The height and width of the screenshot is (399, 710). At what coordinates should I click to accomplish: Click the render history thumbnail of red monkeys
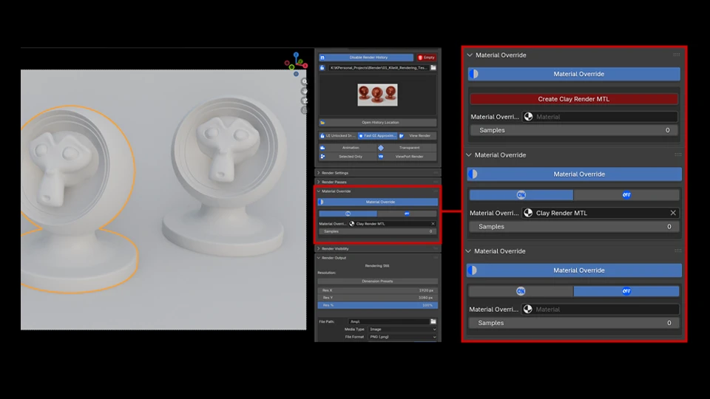pyautogui.click(x=378, y=95)
